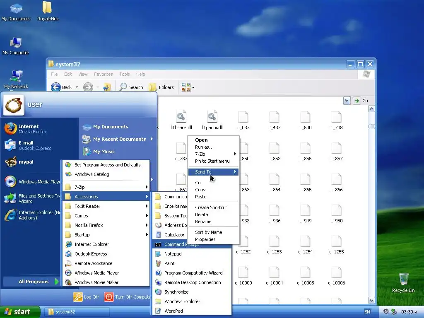Image resolution: width=424 pixels, height=318 pixels.
Task: Expand Send To in context menu
Action: point(213,172)
